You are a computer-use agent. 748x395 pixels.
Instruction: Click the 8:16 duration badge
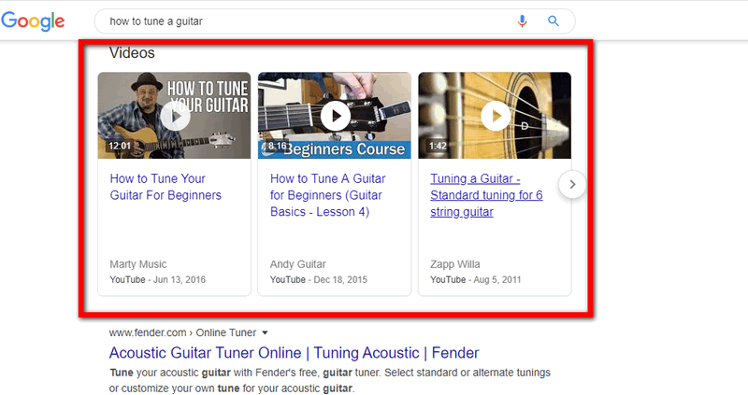pyautogui.click(x=277, y=146)
